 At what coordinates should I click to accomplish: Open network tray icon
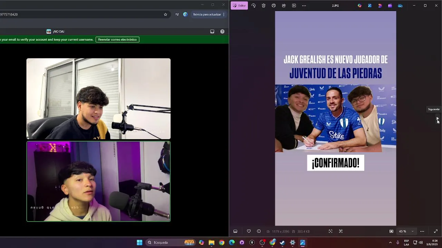click(415, 242)
